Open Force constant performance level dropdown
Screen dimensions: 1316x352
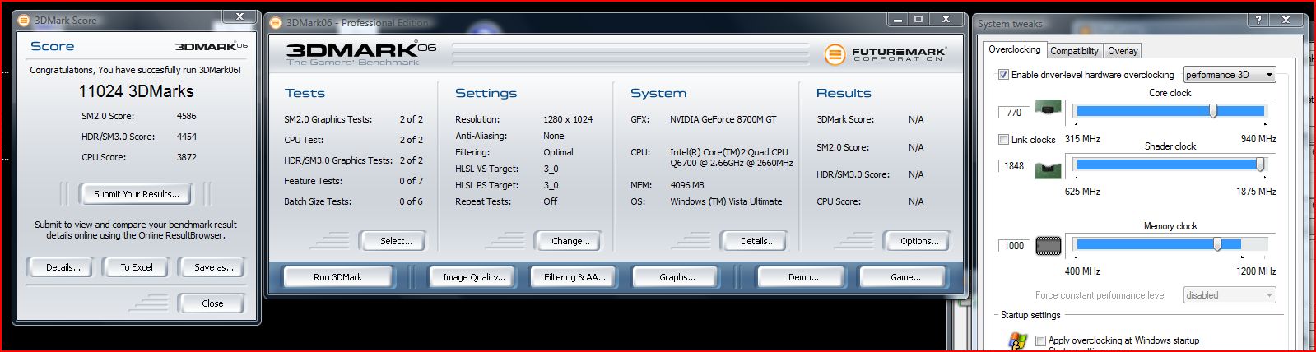point(1229,295)
